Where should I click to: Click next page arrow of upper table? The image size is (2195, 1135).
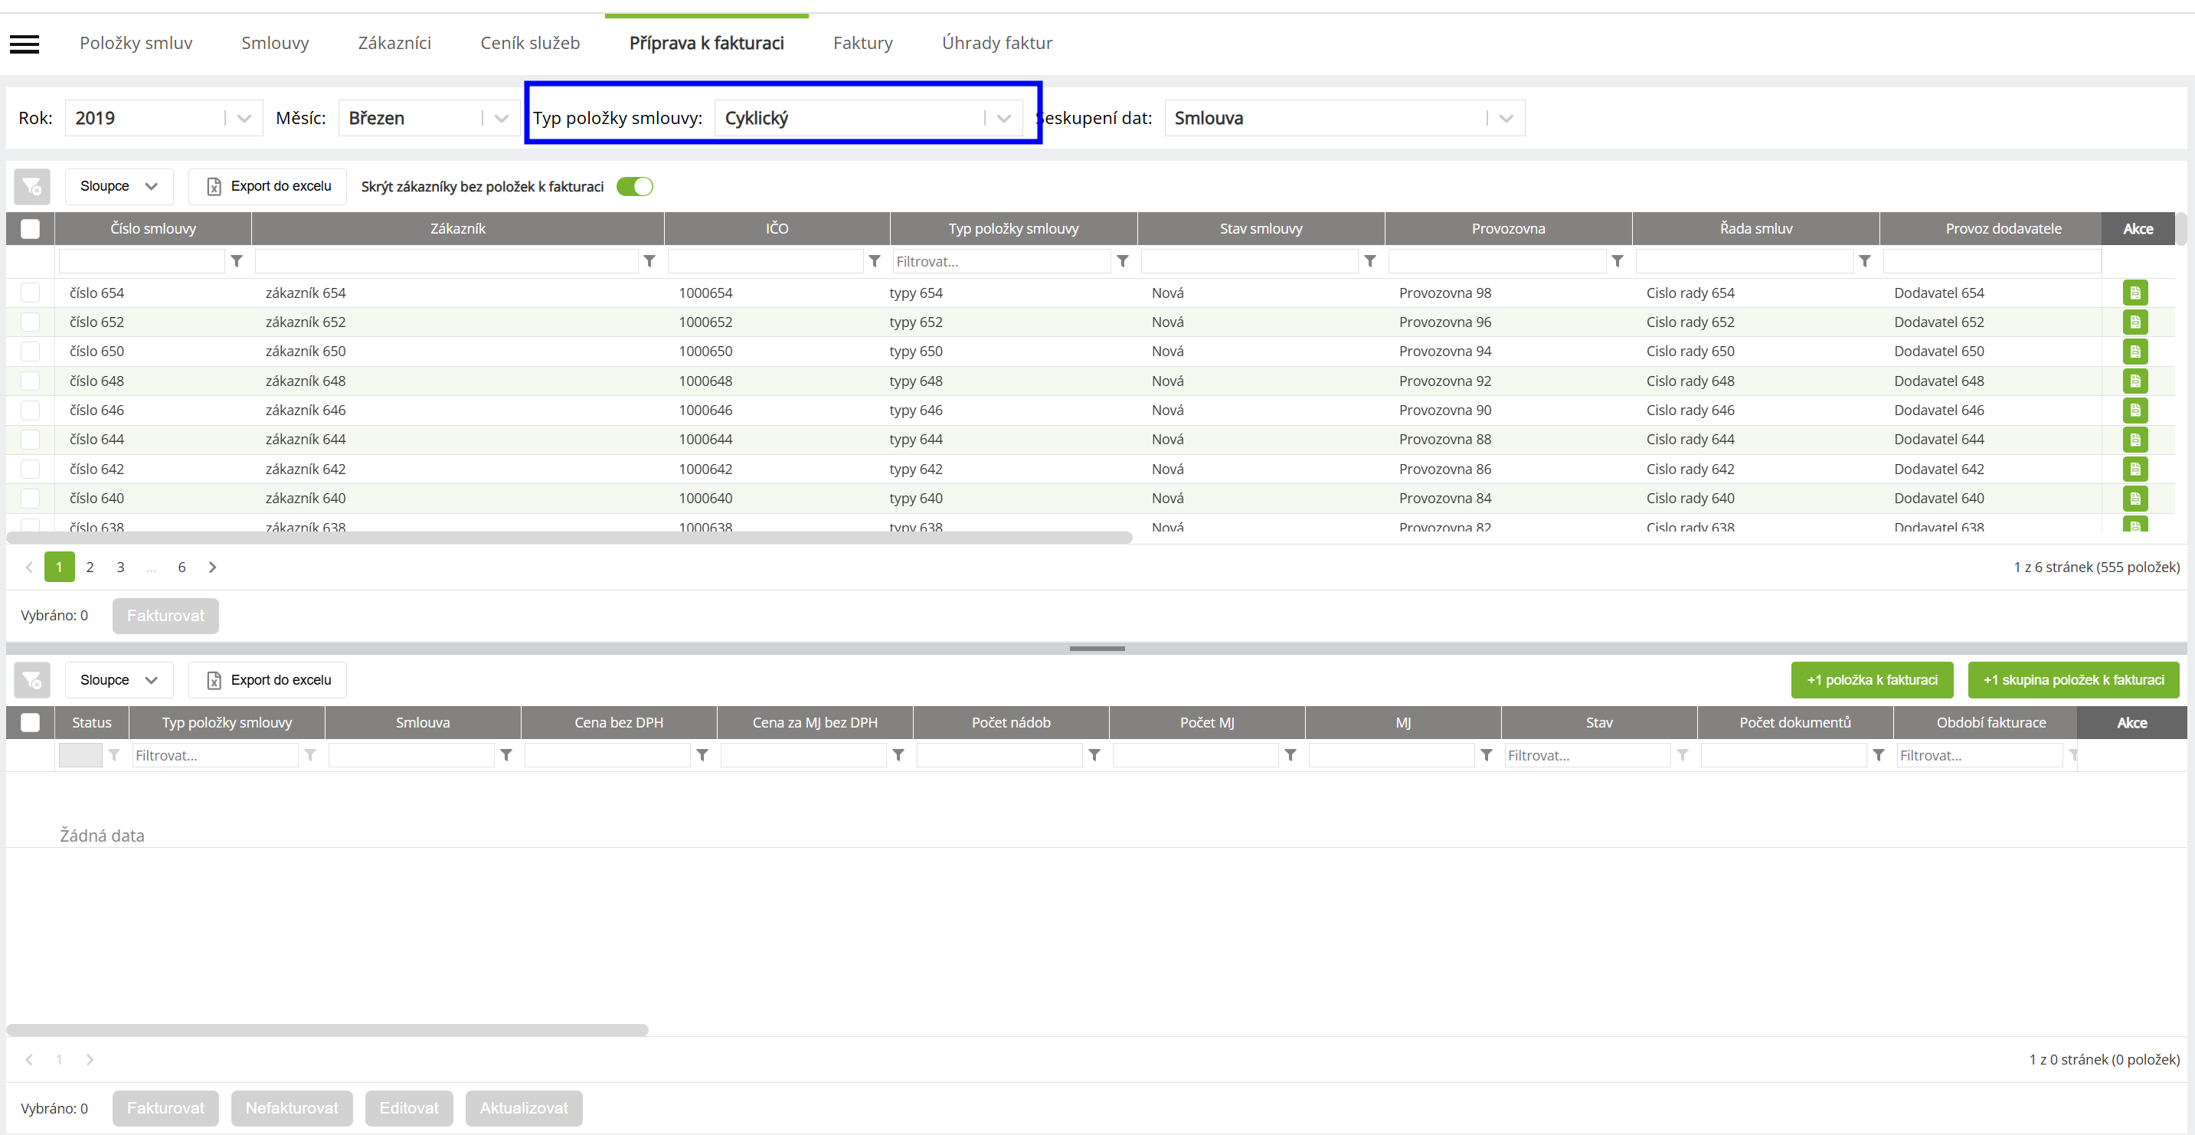click(x=213, y=567)
